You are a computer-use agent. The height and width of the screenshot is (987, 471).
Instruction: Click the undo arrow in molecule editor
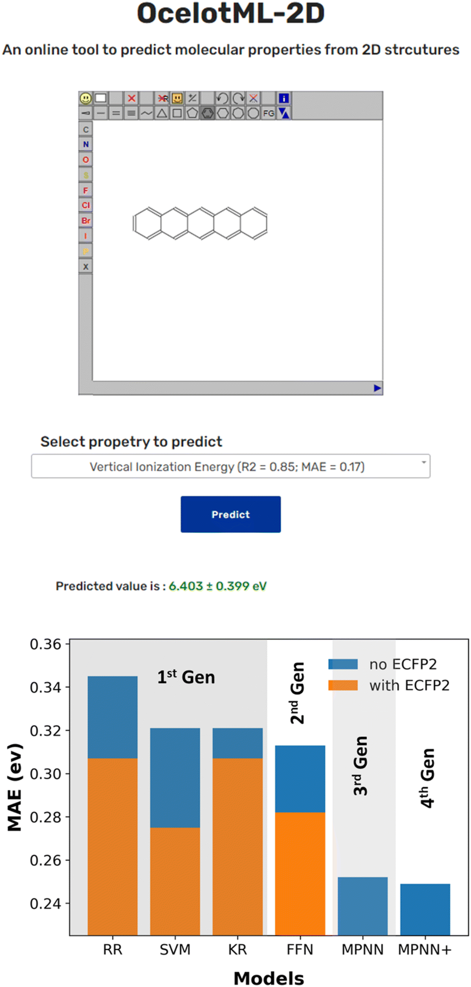pos(222,98)
